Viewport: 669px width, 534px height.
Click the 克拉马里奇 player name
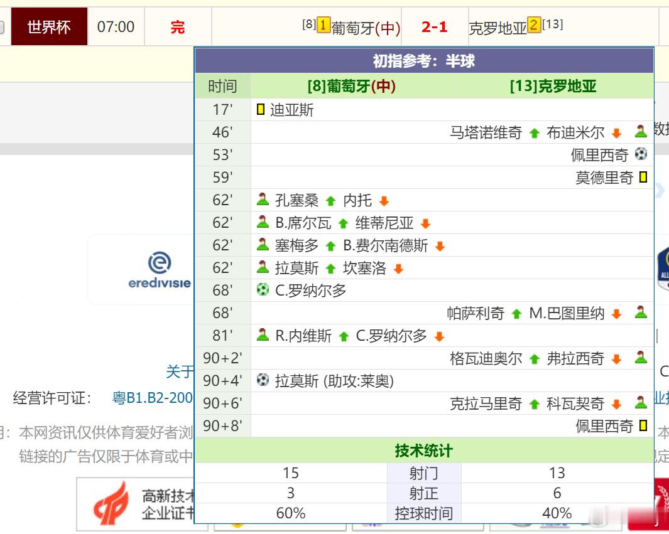[486, 403]
